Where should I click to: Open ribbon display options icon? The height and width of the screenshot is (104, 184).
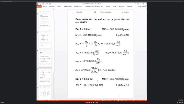[138, 4]
